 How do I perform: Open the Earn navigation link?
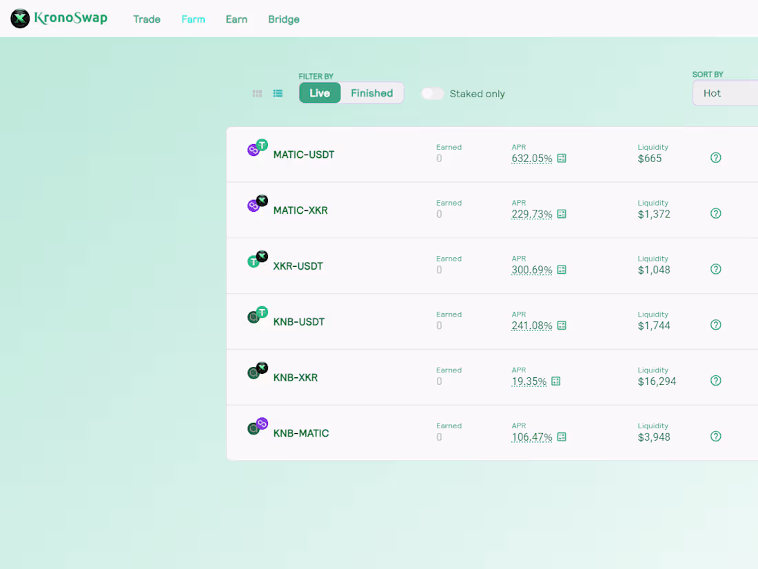pyautogui.click(x=236, y=19)
